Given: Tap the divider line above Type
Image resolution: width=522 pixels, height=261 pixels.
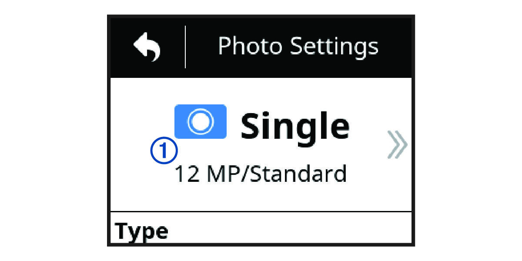Looking at the screenshot, I should coord(261,213).
